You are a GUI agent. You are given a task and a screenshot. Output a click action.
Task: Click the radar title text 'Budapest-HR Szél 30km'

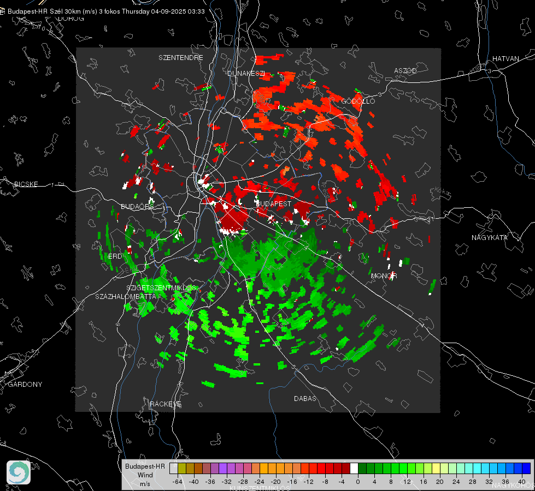tap(44, 11)
